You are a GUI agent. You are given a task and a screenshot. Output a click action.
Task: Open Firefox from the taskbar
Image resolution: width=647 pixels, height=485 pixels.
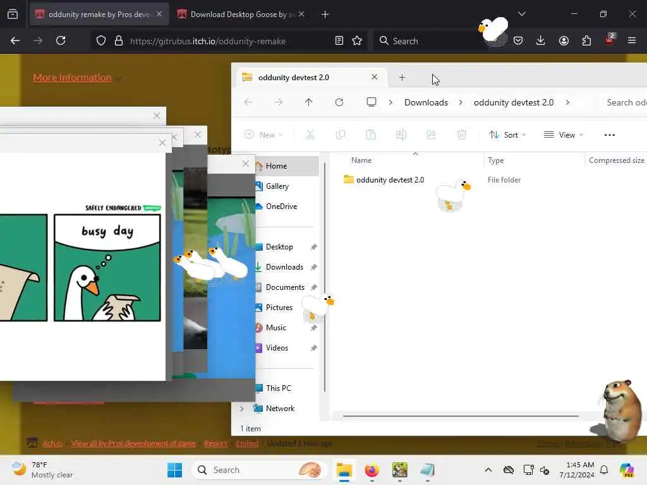pos(372,470)
